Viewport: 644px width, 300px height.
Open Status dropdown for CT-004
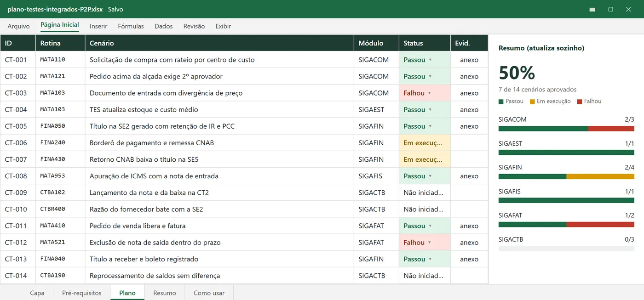pyautogui.click(x=430, y=109)
